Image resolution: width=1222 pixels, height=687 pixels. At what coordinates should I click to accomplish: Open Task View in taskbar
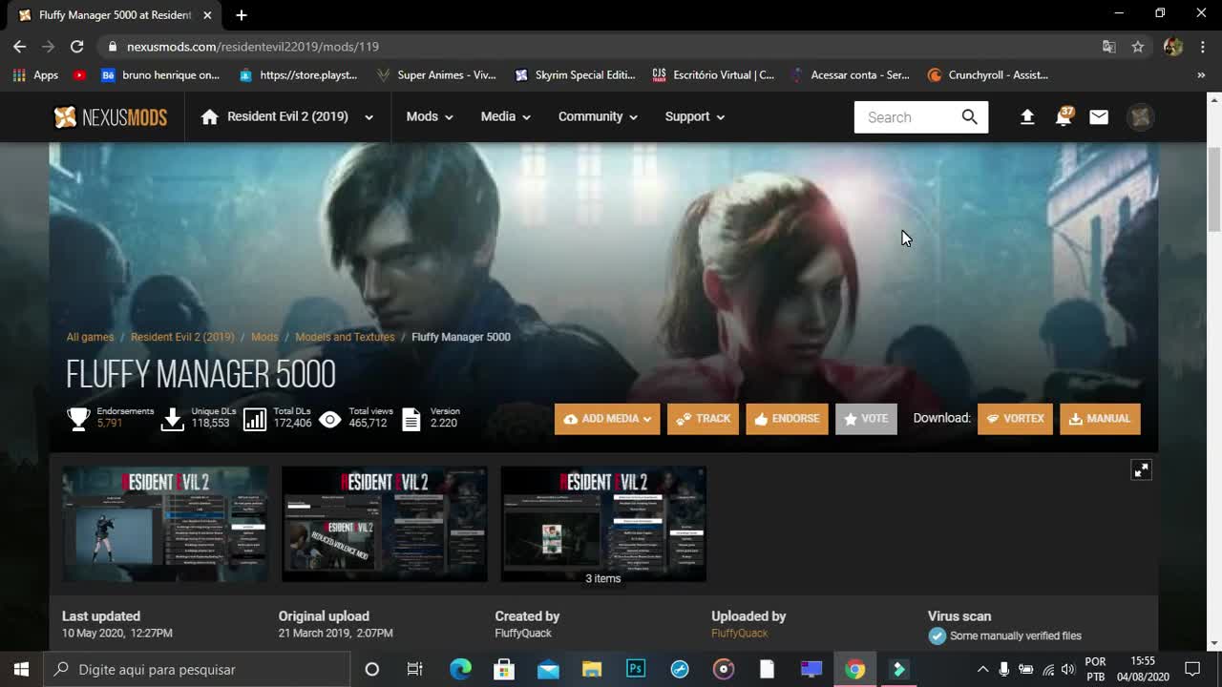[x=414, y=669]
